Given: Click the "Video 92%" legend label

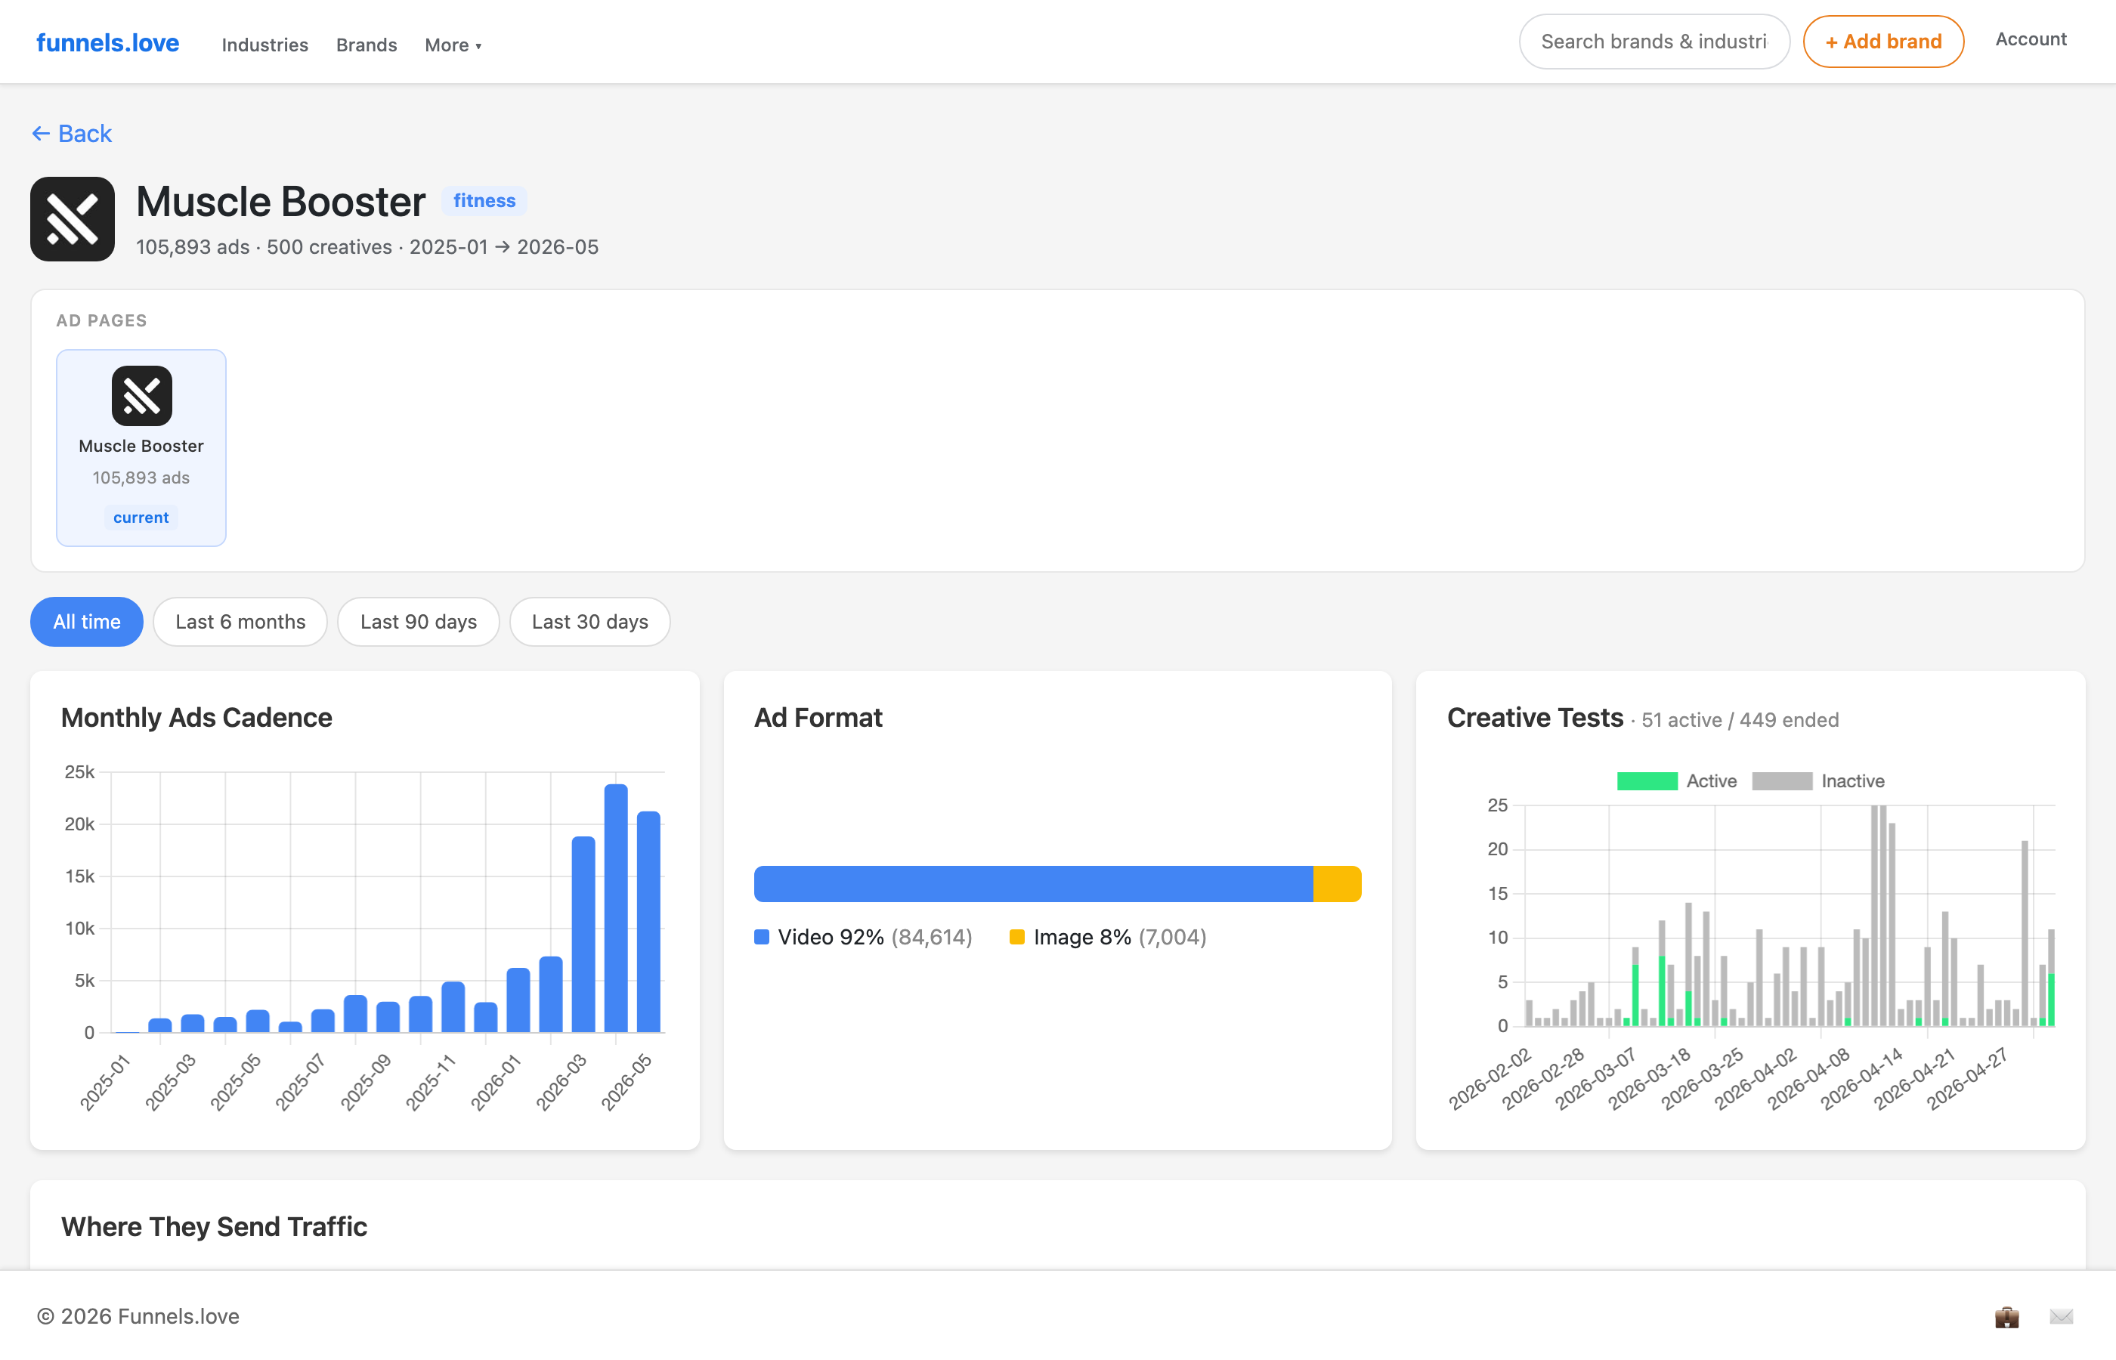Looking at the screenshot, I should pos(831,937).
